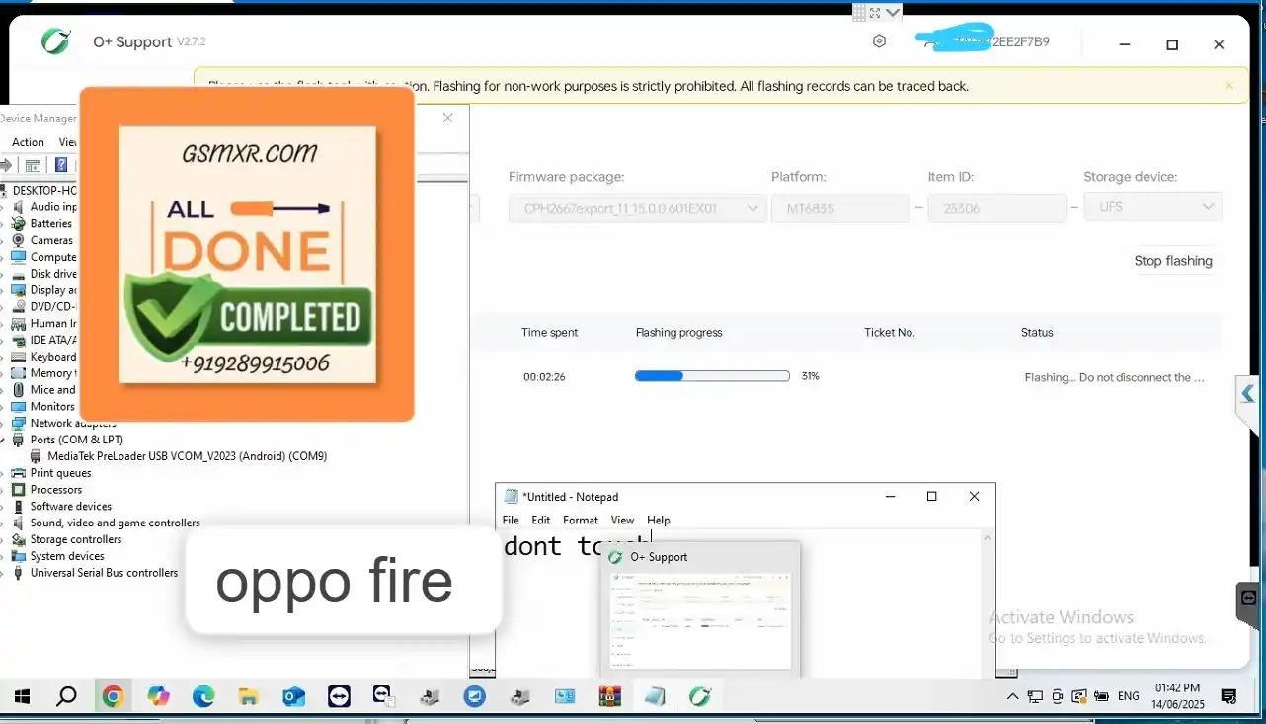Click the 31% progress text
Viewport: 1266px width, 724px height.
811,376
